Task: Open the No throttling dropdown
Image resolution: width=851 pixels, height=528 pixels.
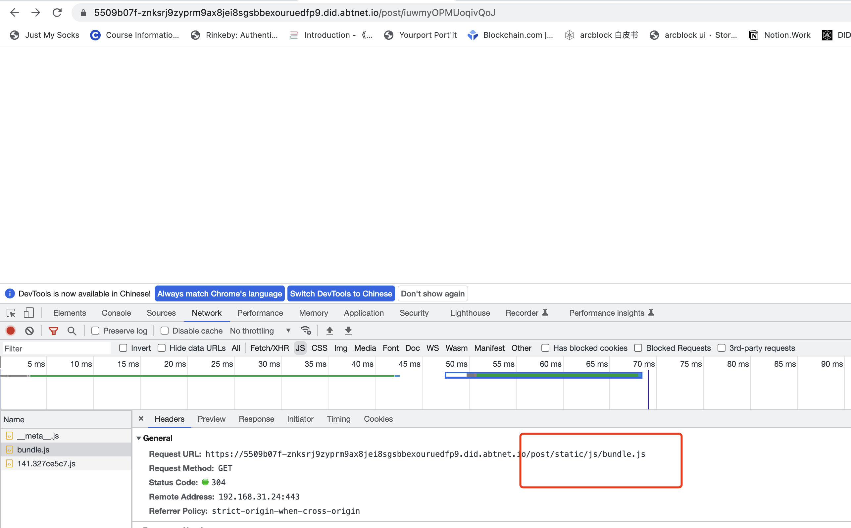Action: pos(260,330)
